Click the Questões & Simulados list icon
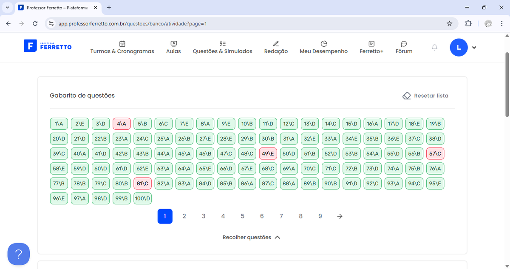This screenshot has height=269, width=510. [222, 43]
